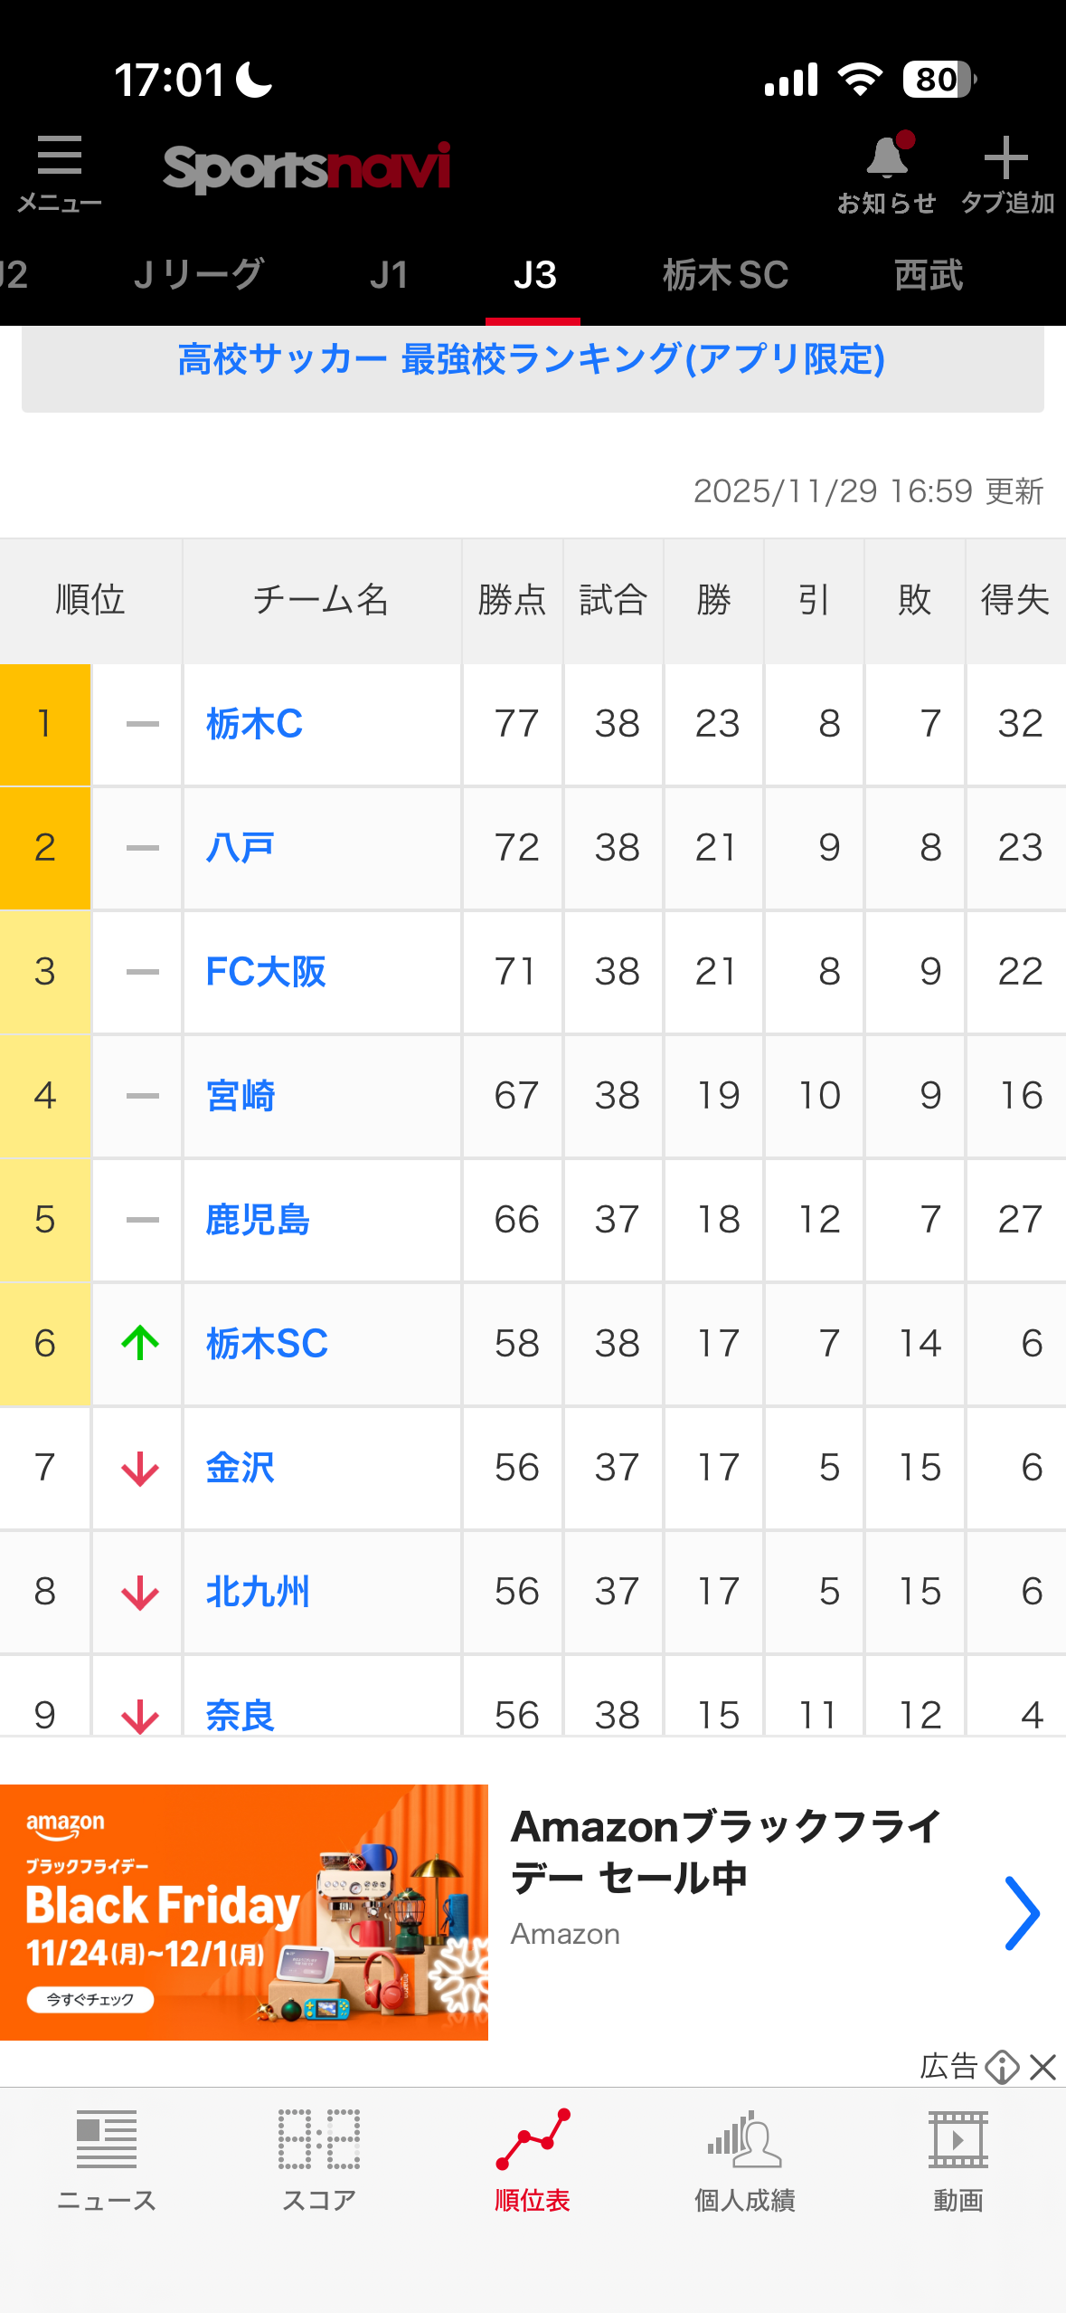Switch to the J1 tab
Image resolution: width=1066 pixels, height=2313 pixels.
click(x=389, y=275)
